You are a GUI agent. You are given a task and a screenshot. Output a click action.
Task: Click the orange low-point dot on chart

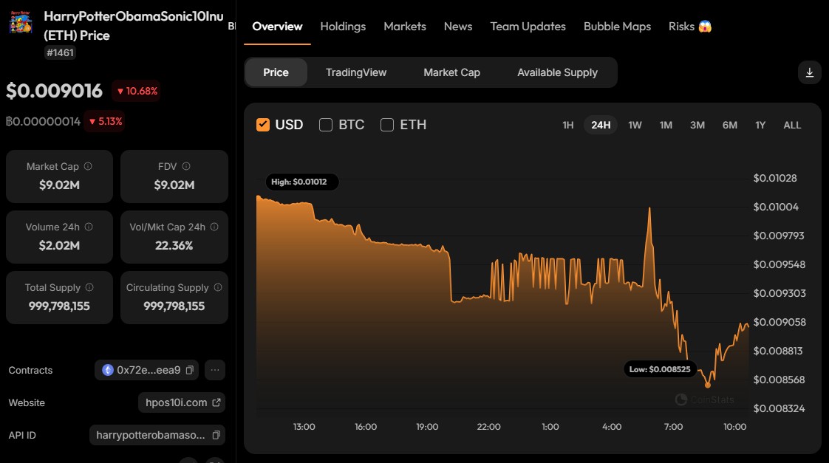coord(708,385)
